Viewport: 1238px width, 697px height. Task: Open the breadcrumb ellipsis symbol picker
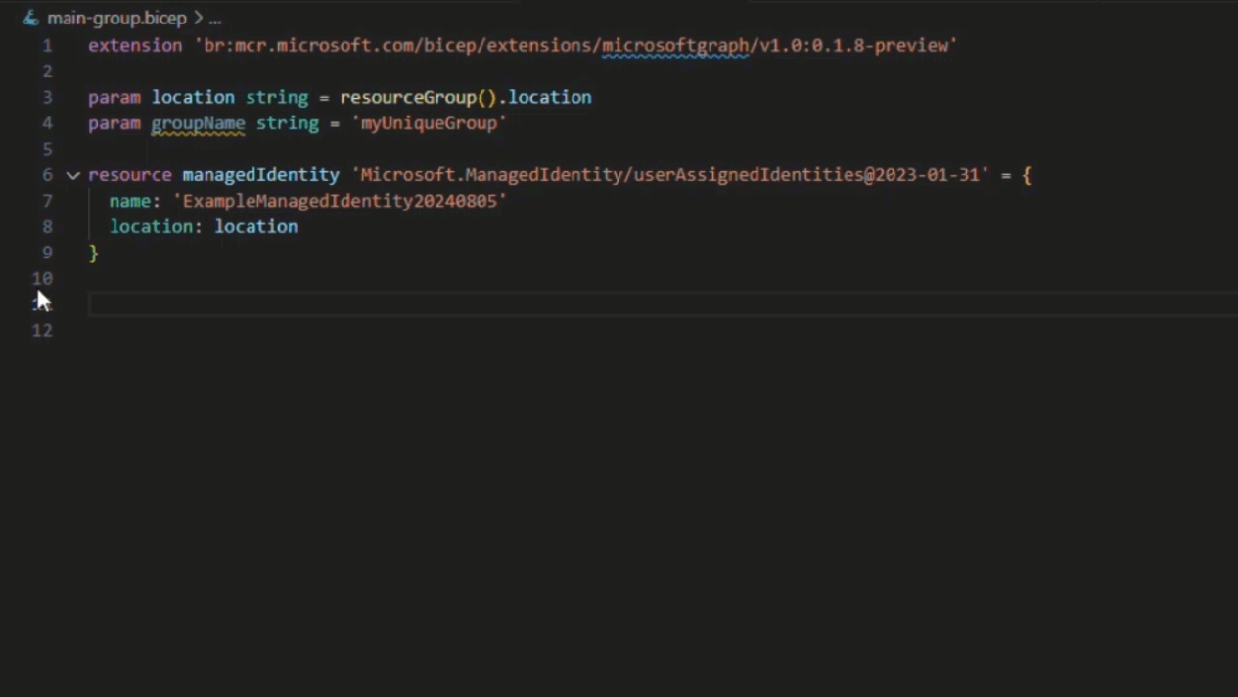click(214, 18)
